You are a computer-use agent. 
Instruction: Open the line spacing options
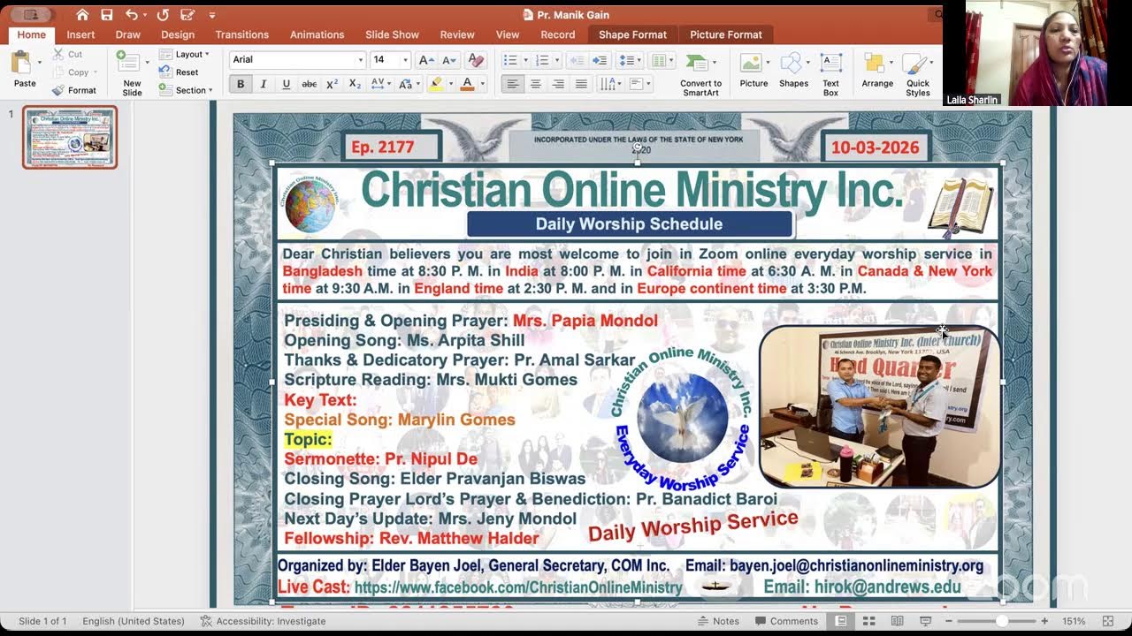(630, 60)
